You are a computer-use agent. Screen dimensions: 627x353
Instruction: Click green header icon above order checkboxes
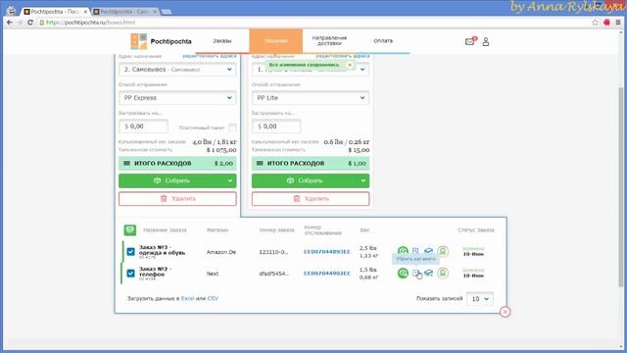[130, 229]
